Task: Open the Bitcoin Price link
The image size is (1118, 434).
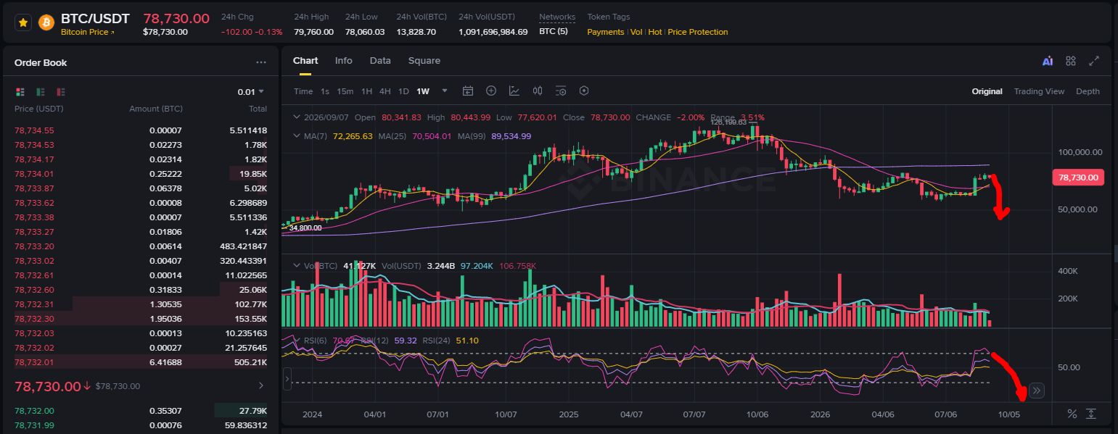Action: point(88,32)
